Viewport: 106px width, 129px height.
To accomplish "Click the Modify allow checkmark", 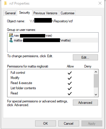I will click(x=70, y=78).
